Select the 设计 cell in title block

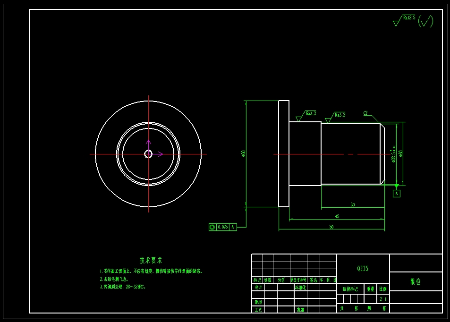[258, 287]
